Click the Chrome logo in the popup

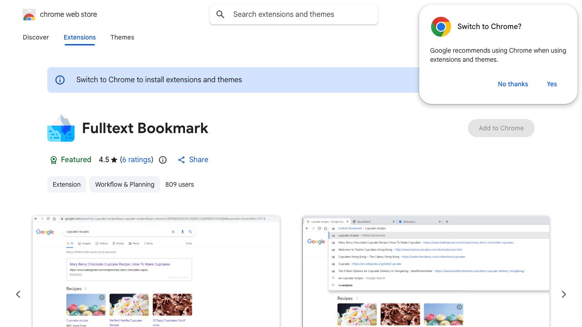tap(441, 27)
